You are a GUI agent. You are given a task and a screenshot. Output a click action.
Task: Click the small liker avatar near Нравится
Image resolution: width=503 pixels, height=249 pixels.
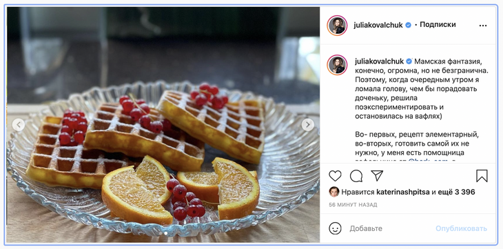334,192
